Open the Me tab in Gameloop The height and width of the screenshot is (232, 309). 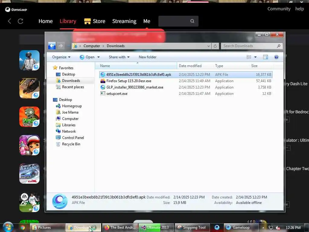[147, 21]
